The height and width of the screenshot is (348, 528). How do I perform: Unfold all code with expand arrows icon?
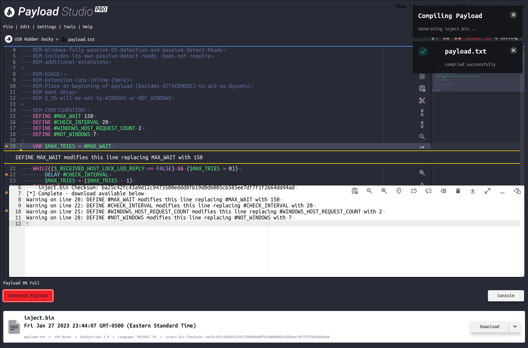click(x=422, y=125)
